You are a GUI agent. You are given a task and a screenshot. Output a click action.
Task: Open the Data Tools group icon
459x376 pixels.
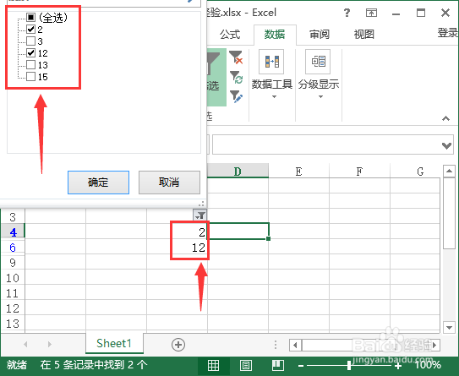pyautogui.click(x=271, y=62)
